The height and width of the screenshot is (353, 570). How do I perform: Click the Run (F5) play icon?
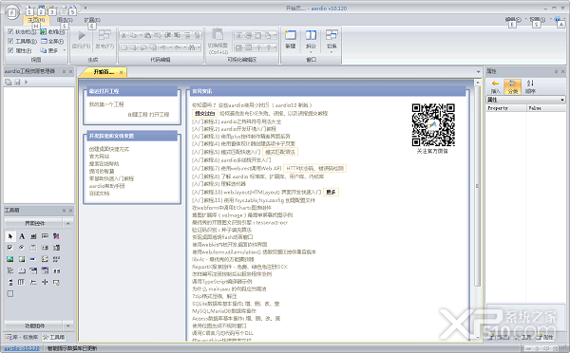point(82,35)
